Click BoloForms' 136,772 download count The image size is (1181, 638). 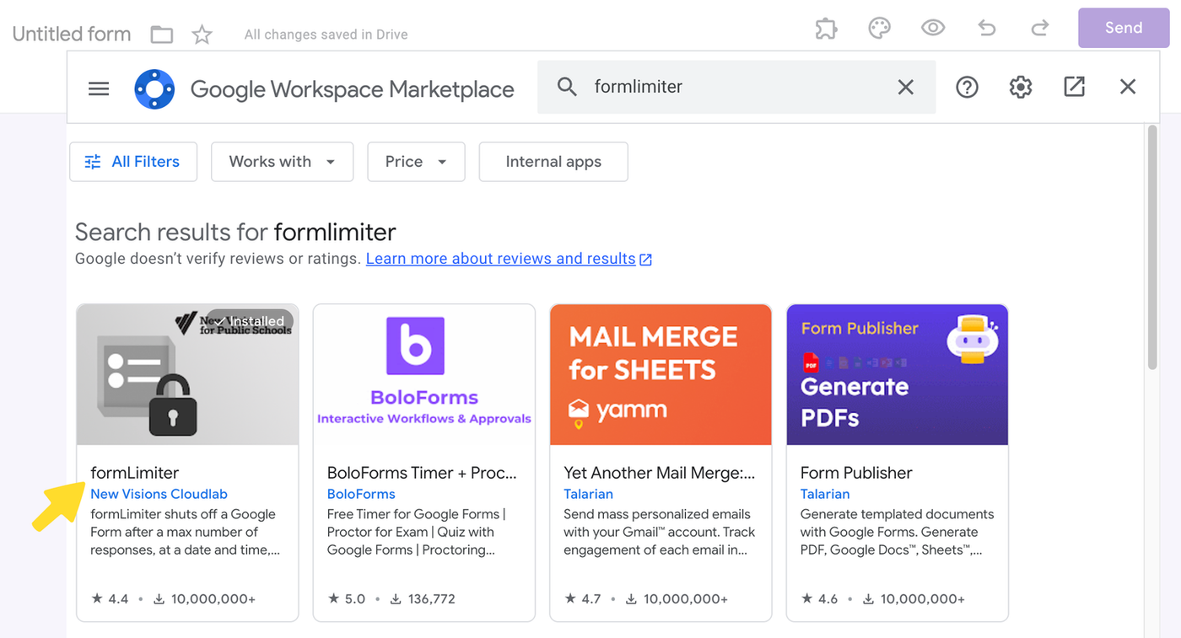click(x=423, y=599)
